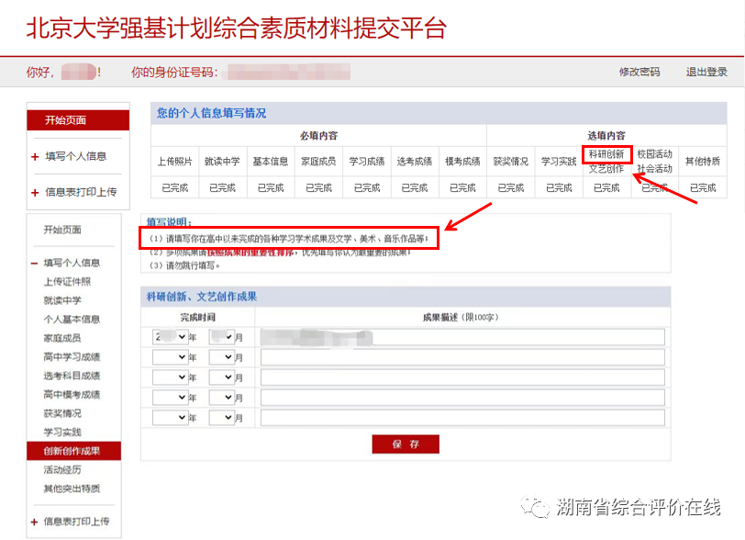This screenshot has height=540, width=745.
Task: Open 高中模考成绩 sidebar item
Action: point(72,394)
